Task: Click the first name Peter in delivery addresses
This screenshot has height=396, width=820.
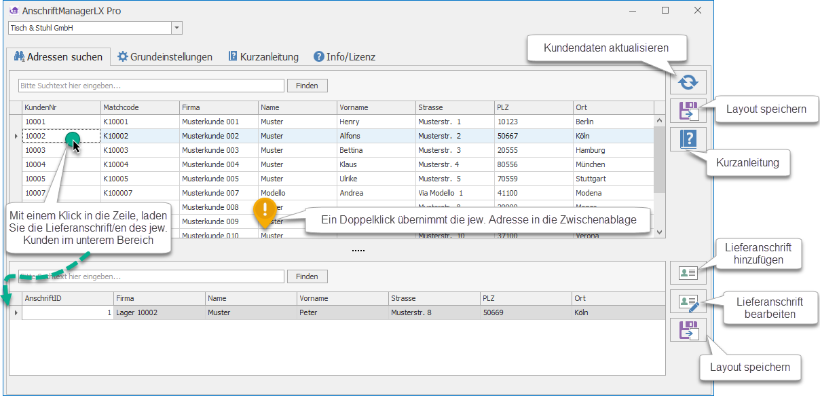Action: [342, 312]
